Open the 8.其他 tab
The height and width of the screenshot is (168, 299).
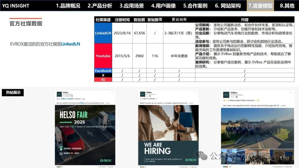[287, 6]
